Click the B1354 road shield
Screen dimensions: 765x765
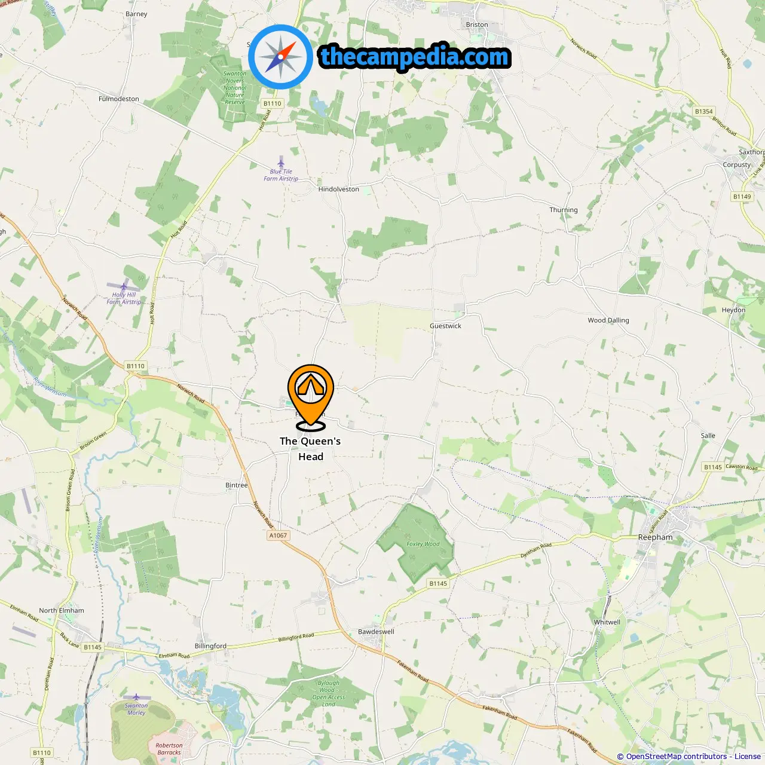[704, 111]
